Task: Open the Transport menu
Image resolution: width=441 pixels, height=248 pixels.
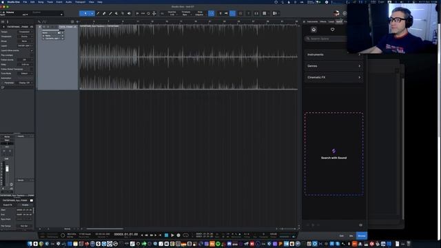Action: (80, 2)
